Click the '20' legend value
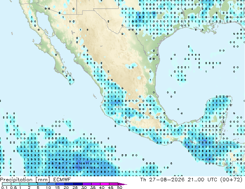This screenshot has height=189, width=245. (66, 187)
